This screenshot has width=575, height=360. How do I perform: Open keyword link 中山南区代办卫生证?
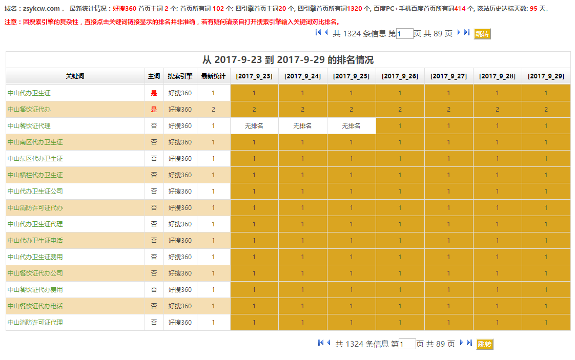35,142
